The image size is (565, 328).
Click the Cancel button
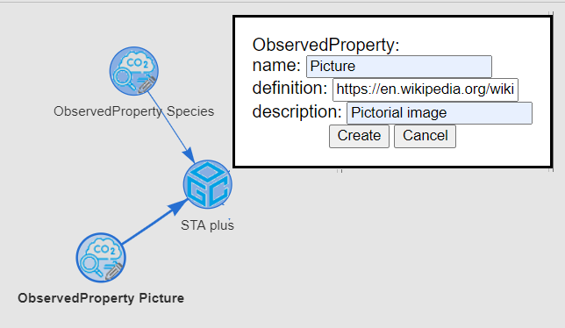425,136
